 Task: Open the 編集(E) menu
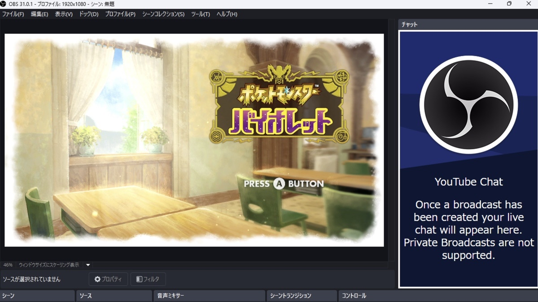click(39, 14)
